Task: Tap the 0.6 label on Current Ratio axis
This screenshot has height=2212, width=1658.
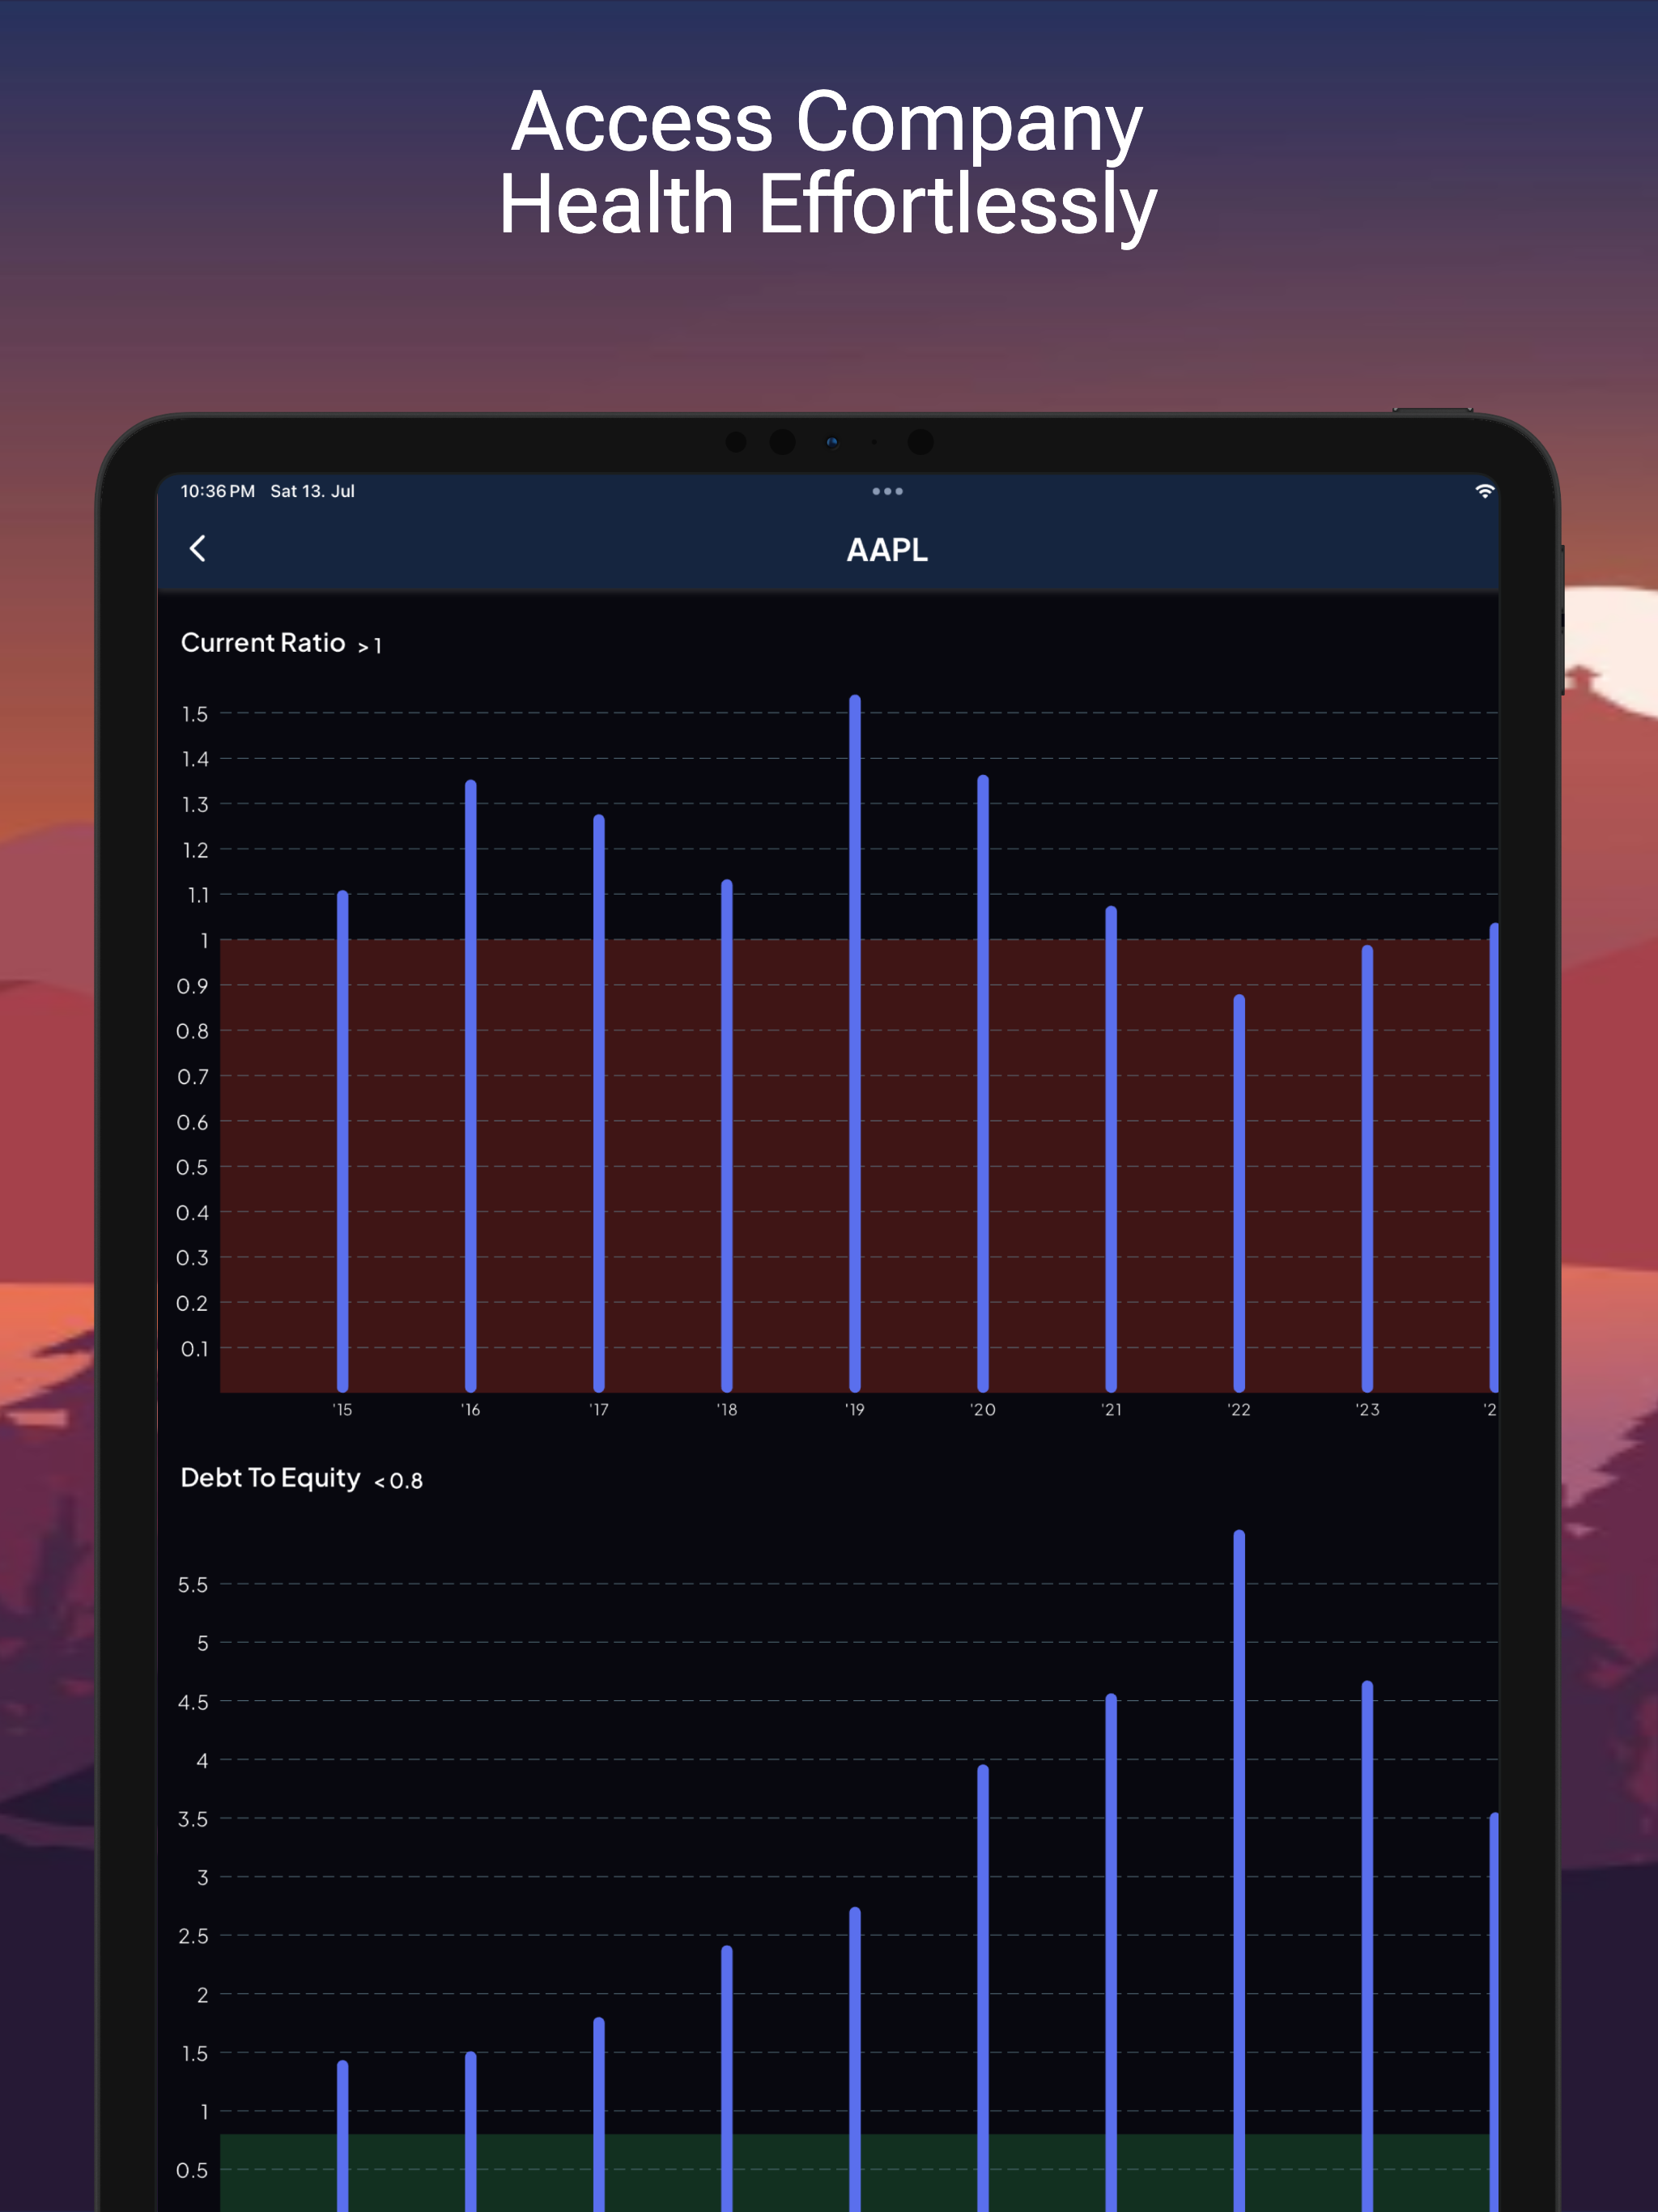Action: pyautogui.click(x=193, y=1122)
